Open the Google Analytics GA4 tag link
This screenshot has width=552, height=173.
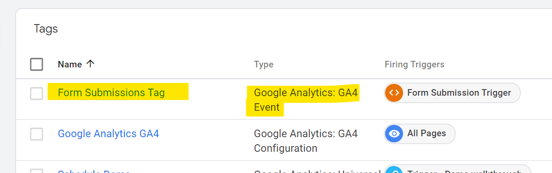[x=108, y=134]
